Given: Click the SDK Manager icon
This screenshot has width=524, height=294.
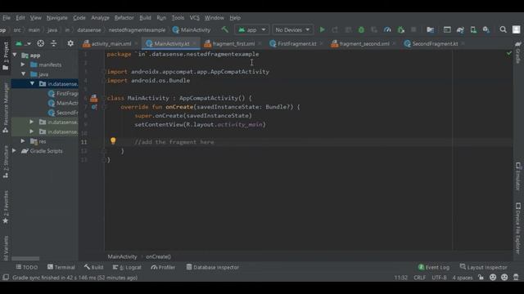Looking at the screenshot, I should pyautogui.click(x=486, y=29).
